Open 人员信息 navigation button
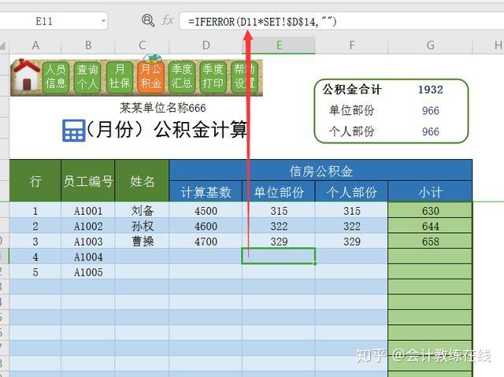The height and width of the screenshot is (377, 504). coord(56,77)
